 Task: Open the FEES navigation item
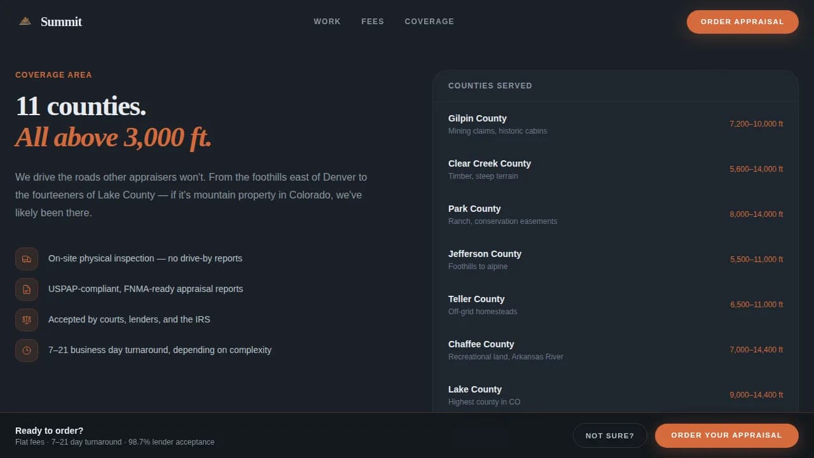point(373,21)
